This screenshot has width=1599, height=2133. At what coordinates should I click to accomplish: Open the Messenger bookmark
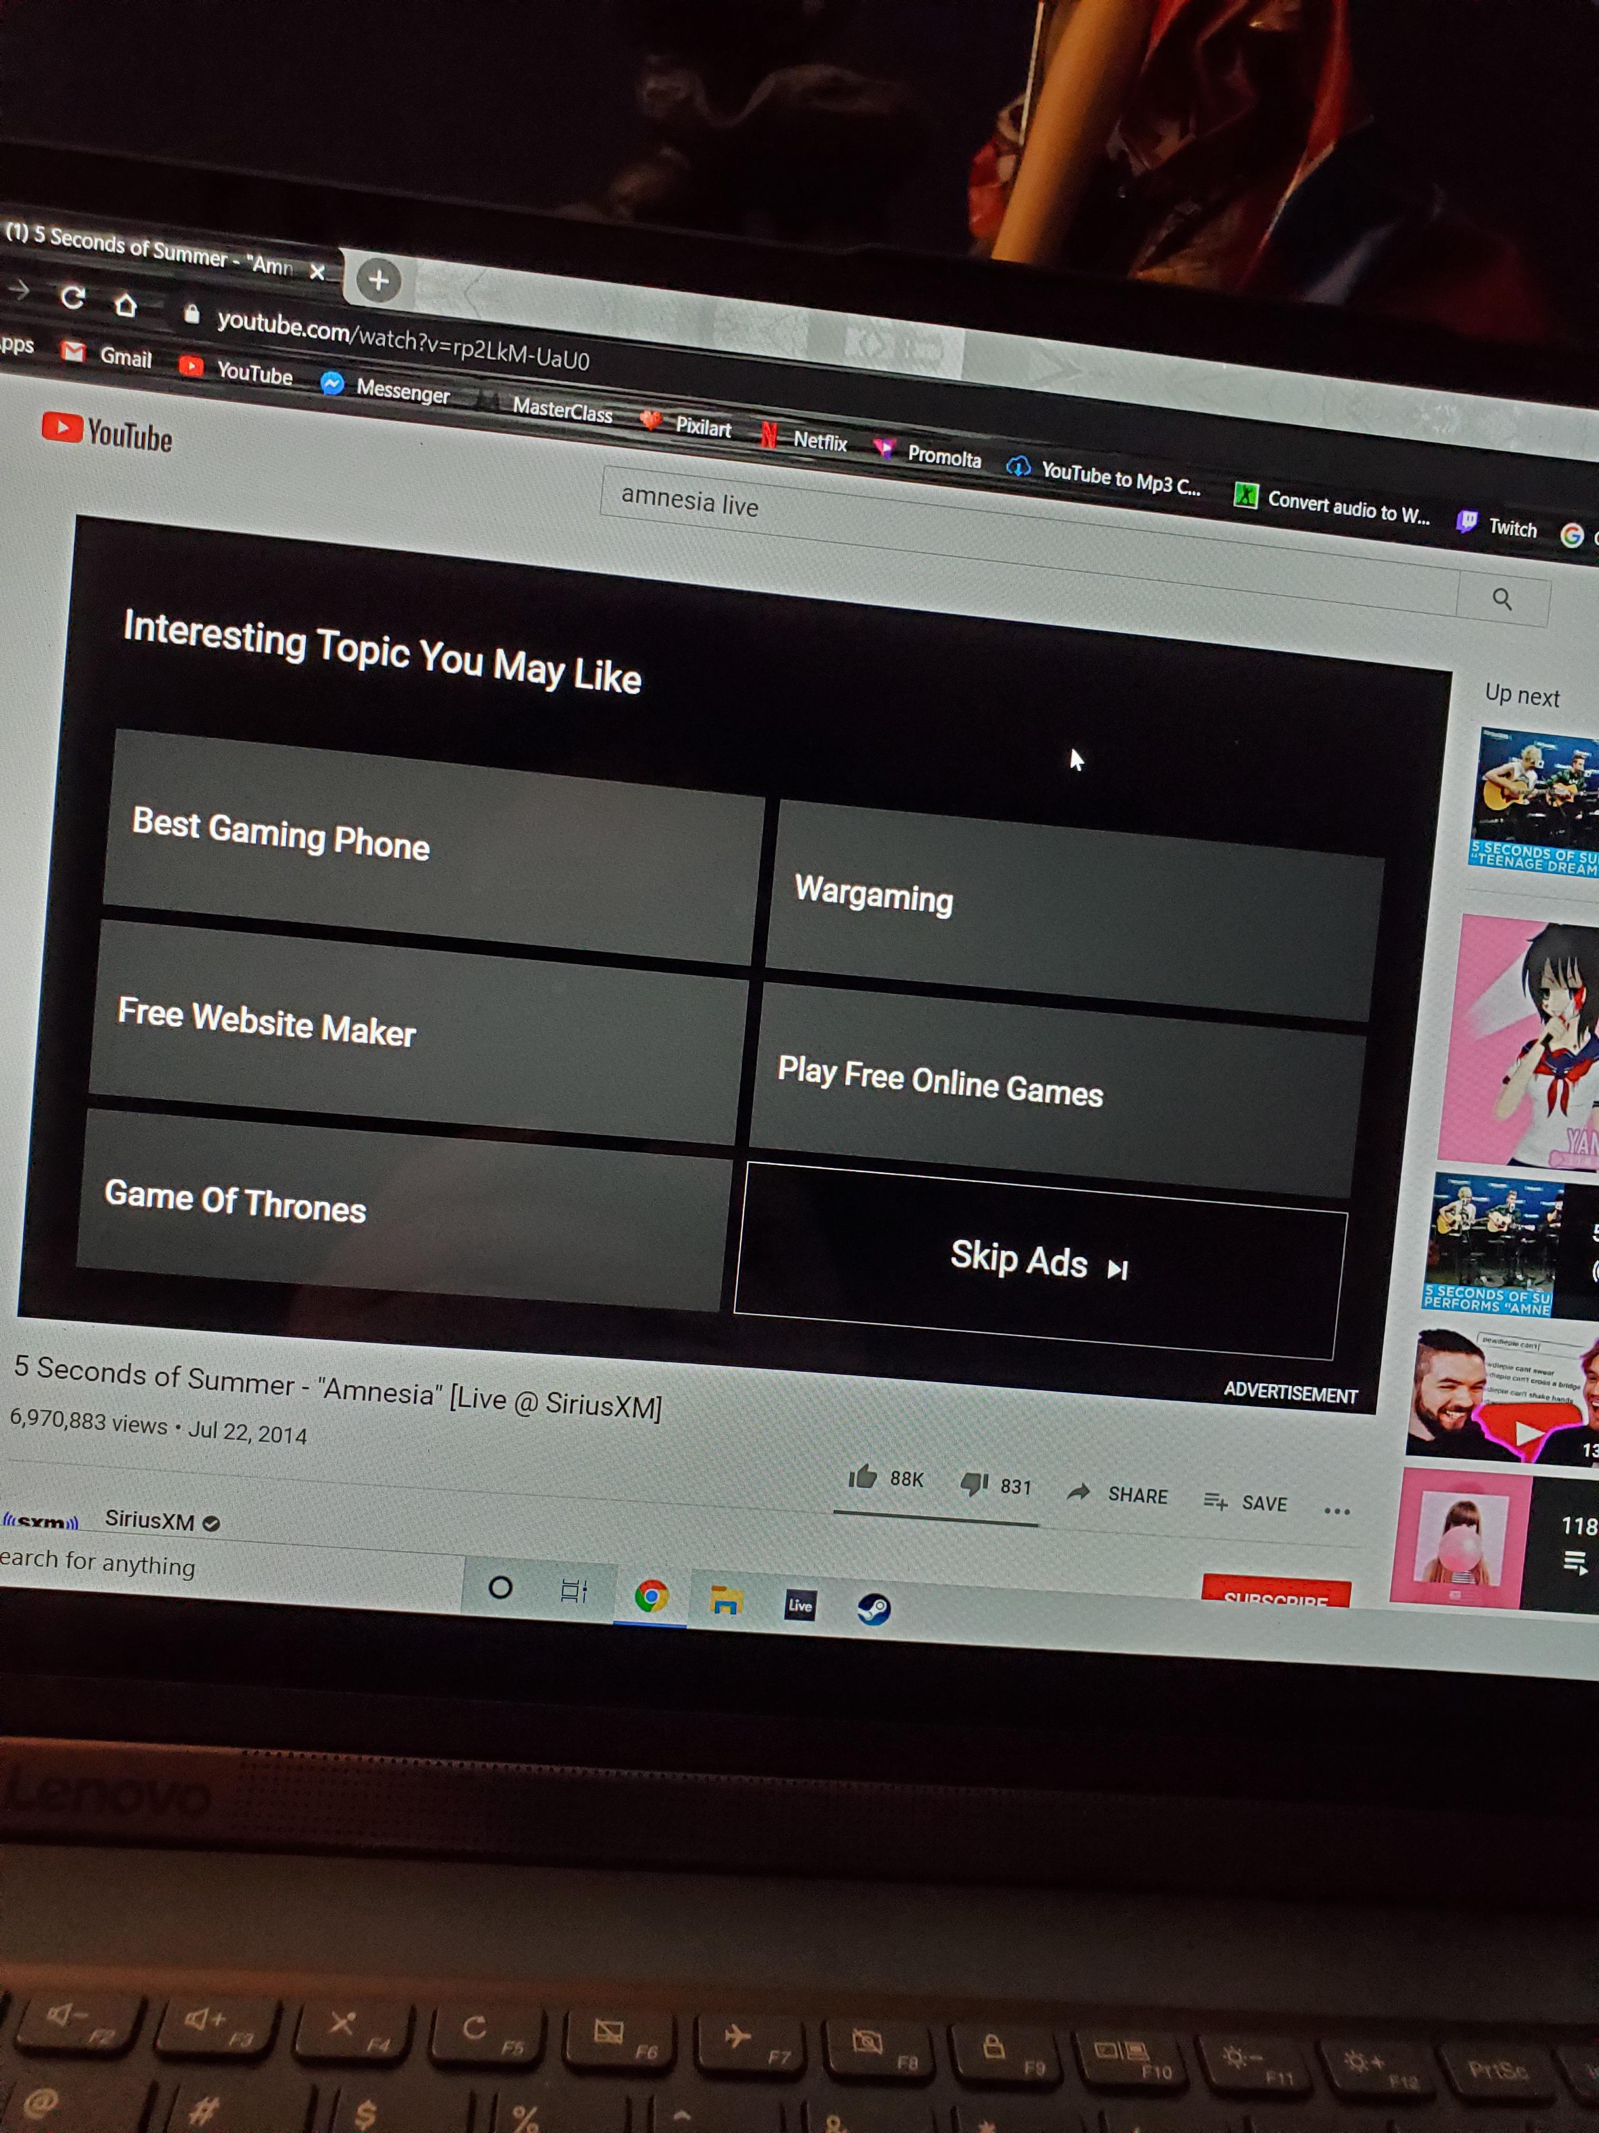pos(385,388)
